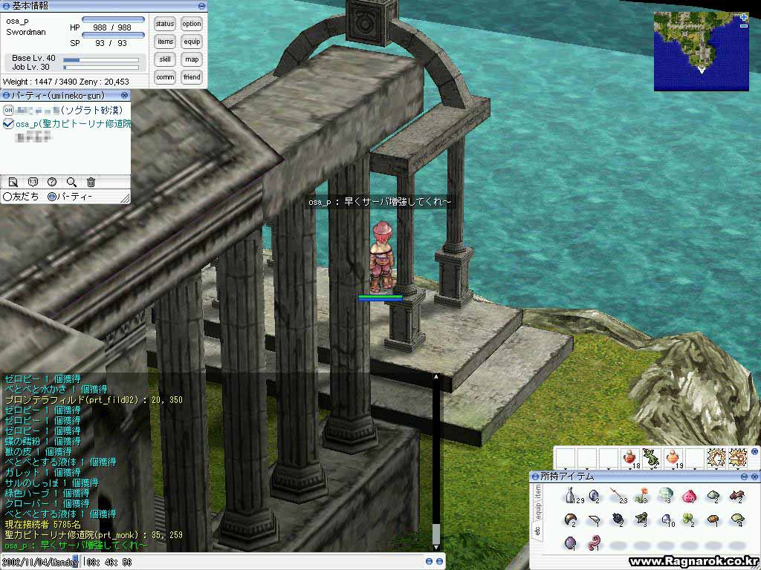Select the green leaf item stacked 3
Image resolution: width=761 pixels, height=570 pixels.
tap(641, 520)
